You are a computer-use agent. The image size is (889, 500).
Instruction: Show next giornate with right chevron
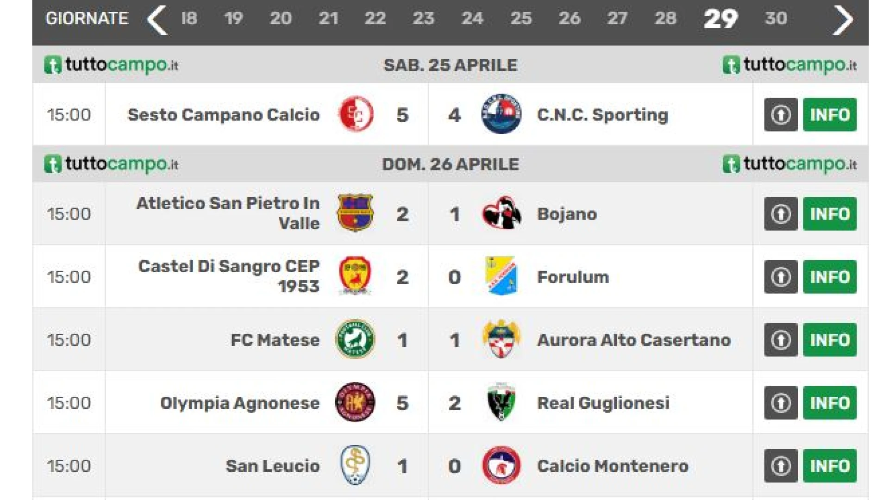[x=842, y=19]
